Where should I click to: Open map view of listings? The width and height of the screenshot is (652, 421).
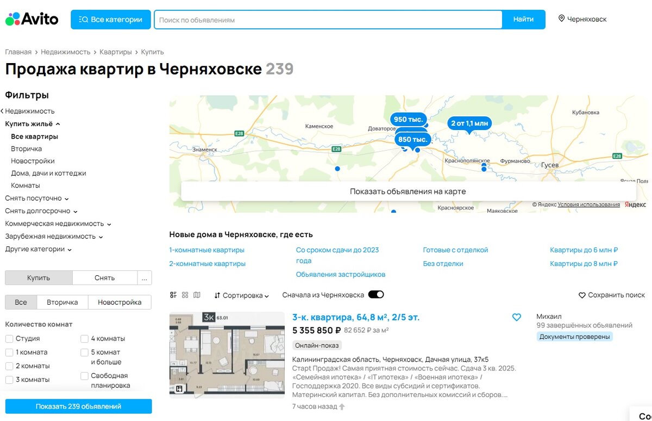196,295
